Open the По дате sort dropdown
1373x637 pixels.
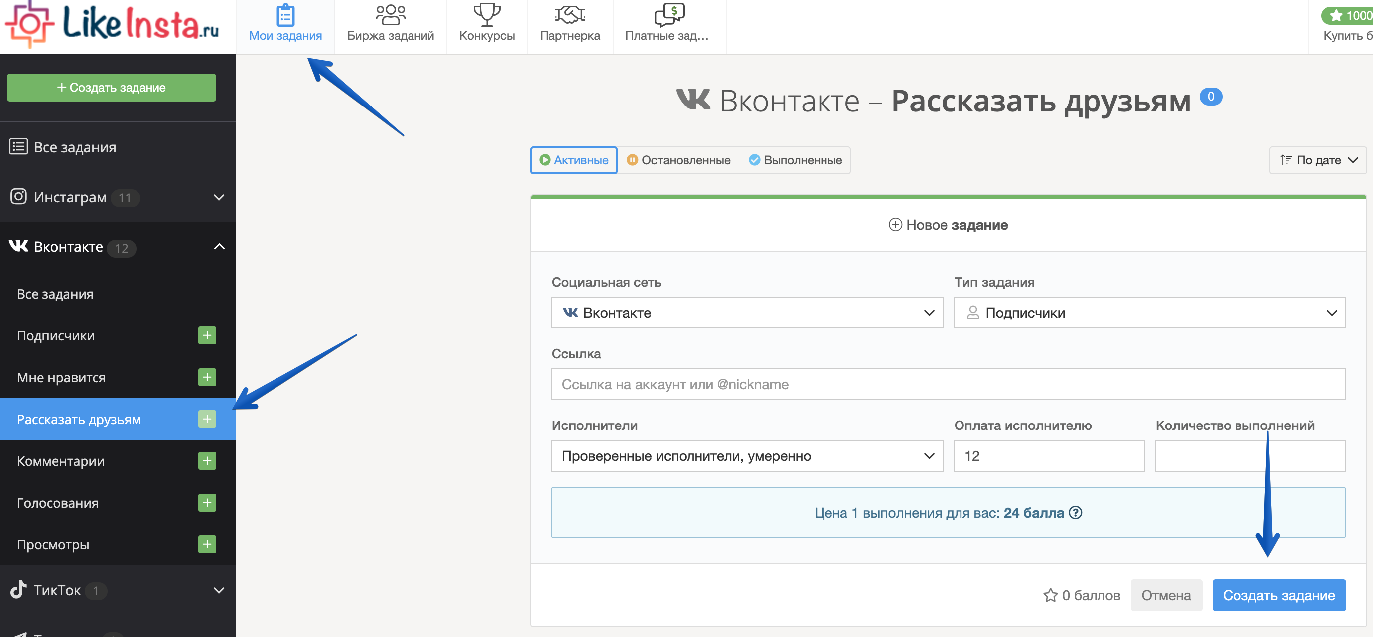(x=1318, y=160)
